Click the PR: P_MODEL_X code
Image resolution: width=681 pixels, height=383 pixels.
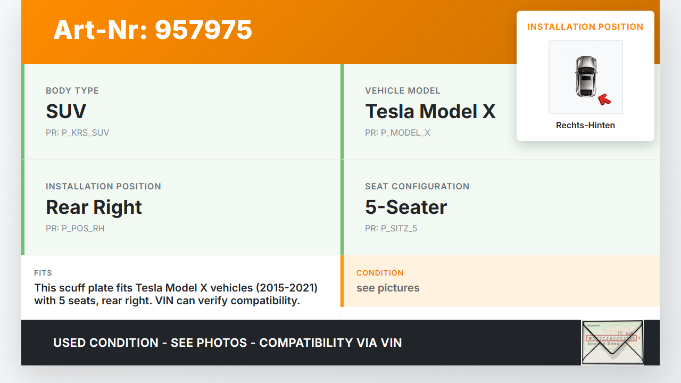(x=397, y=133)
